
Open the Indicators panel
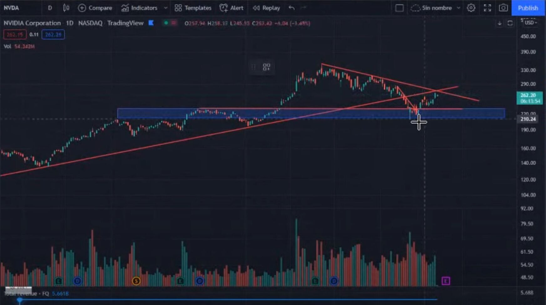pos(139,8)
